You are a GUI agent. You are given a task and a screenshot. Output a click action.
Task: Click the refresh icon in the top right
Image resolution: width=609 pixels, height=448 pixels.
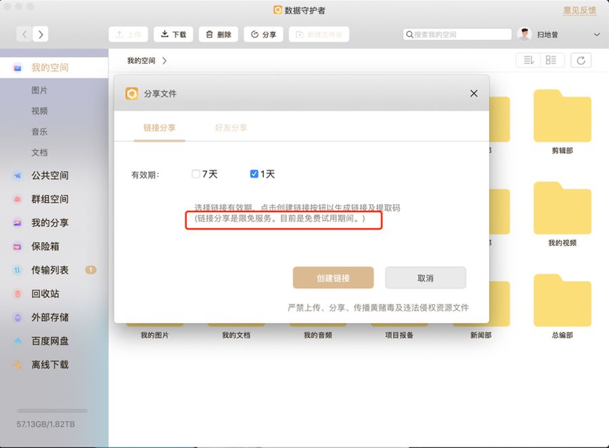coord(581,61)
